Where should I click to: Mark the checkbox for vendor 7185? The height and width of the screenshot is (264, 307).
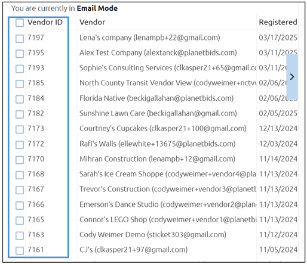(20, 84)
